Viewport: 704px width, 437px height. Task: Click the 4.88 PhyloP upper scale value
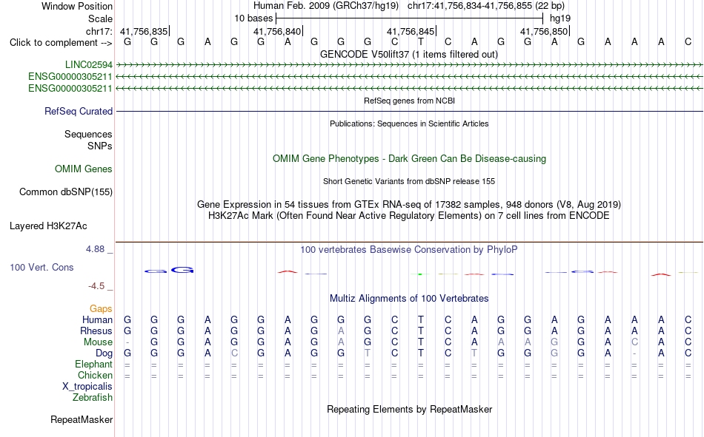(95, 249)
